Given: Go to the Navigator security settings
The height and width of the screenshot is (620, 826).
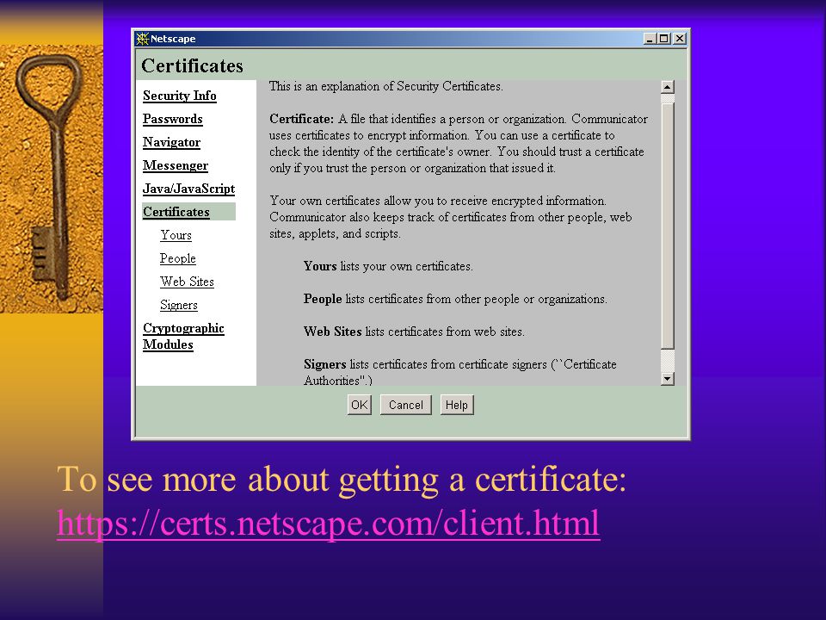Looking at the screenshot, I should tap(172, 142).
